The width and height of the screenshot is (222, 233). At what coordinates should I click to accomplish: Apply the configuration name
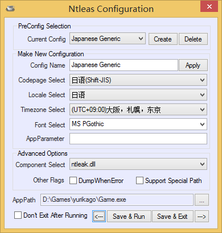point(193,65)
